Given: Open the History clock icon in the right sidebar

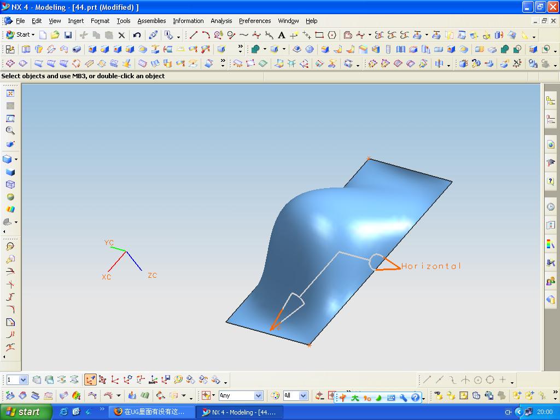Looking at the screenshot, I should point(550,207).
